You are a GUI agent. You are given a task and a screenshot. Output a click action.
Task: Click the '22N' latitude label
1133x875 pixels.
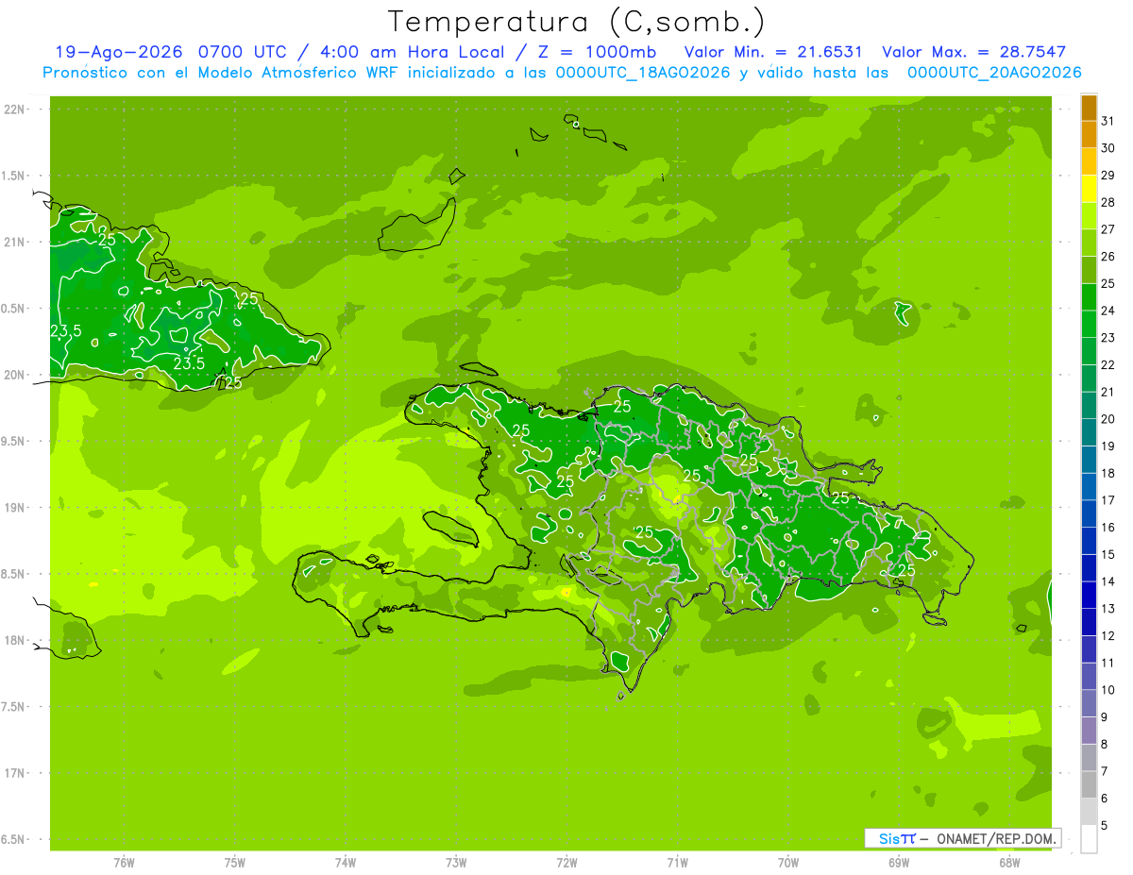coord(14,109)
